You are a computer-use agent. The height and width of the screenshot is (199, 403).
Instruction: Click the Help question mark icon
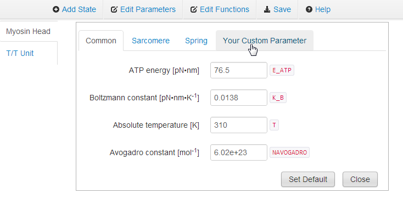[x=309, y=10]
